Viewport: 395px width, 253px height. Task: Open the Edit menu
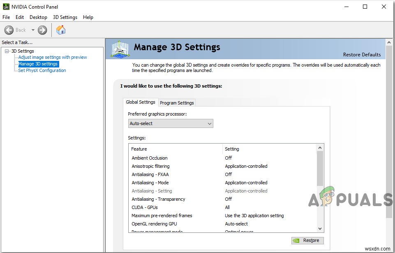[x=20, y=17]
